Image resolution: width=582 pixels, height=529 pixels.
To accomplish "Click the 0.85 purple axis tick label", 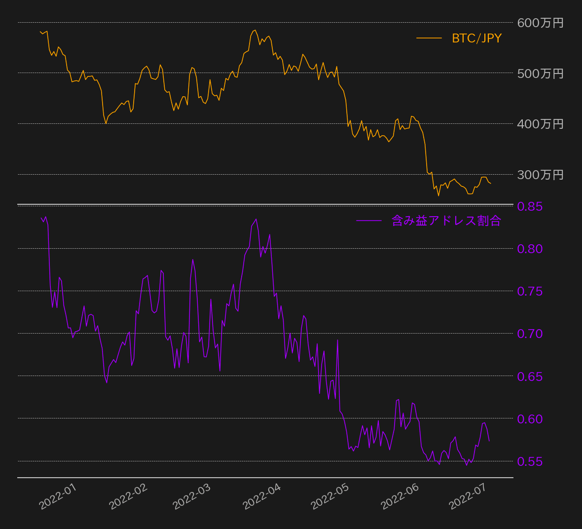I will 530,206.
